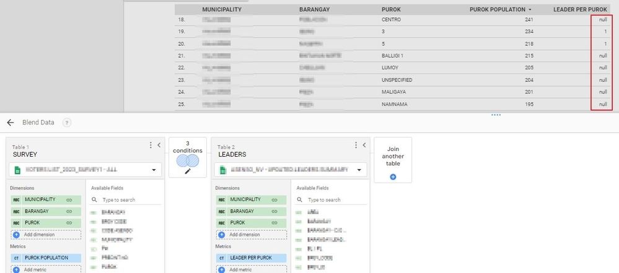
Task: Open the SURVEY data source dropdown arrow
Action: click(x=154, y=170)
